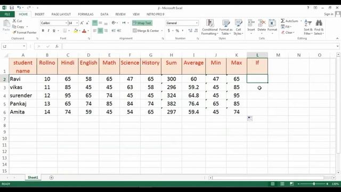Toggle align left
341x192 pixels.
pos(95,31)
